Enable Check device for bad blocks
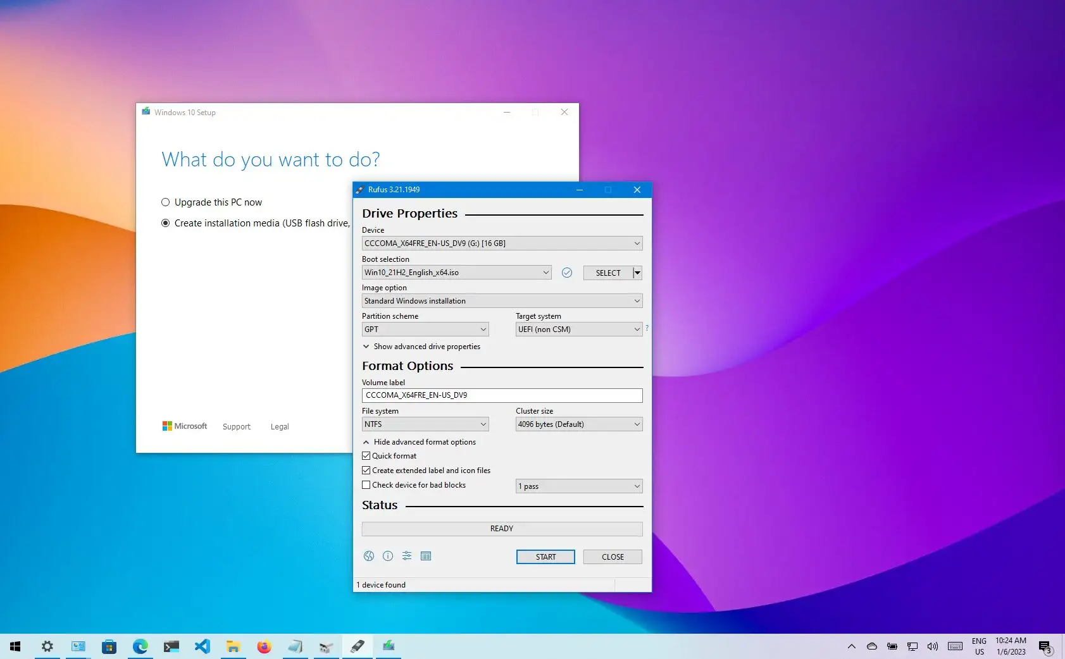Viewport: 1065px width, 659px height. [366, 484]
